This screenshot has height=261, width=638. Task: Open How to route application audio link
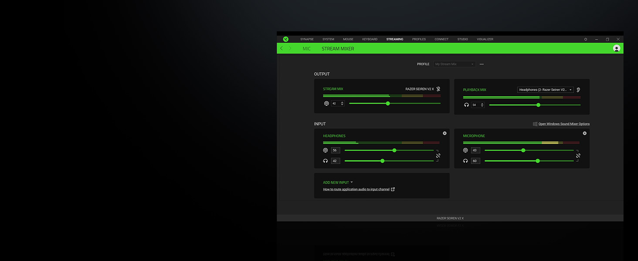point(356,189)
